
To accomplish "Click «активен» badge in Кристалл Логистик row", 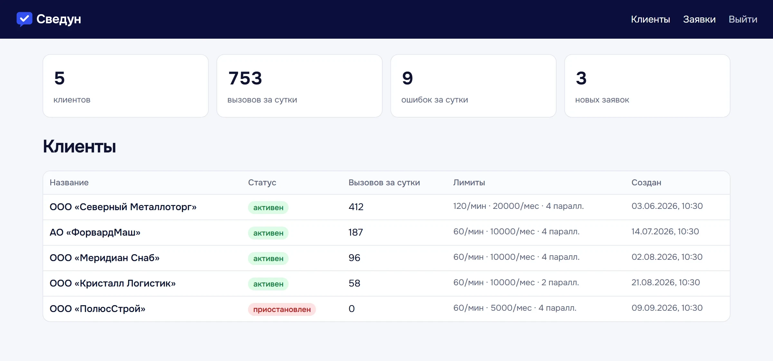I will (x=268, y=284).
